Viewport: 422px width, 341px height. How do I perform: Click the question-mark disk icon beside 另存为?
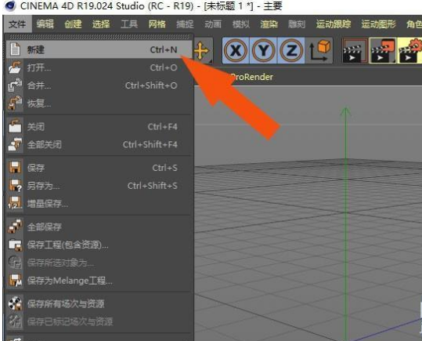(x=16, y=186)
